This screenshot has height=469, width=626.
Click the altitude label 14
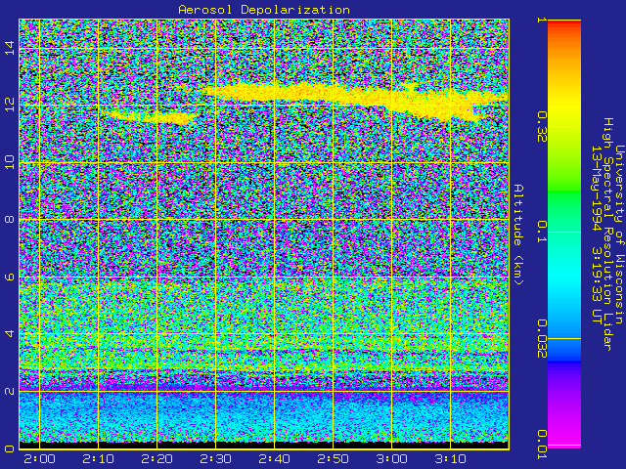click(9, 47)
